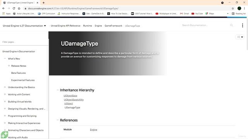Screen dimensions: 248x139
Task: Collapse the References section
Action: (x=58, y=120)
